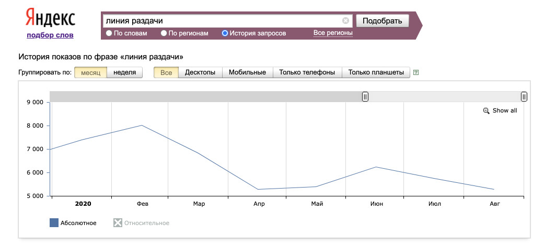Select the История запросов radio button
This screenshot has height=249, width=544.
tap(225, 33)
